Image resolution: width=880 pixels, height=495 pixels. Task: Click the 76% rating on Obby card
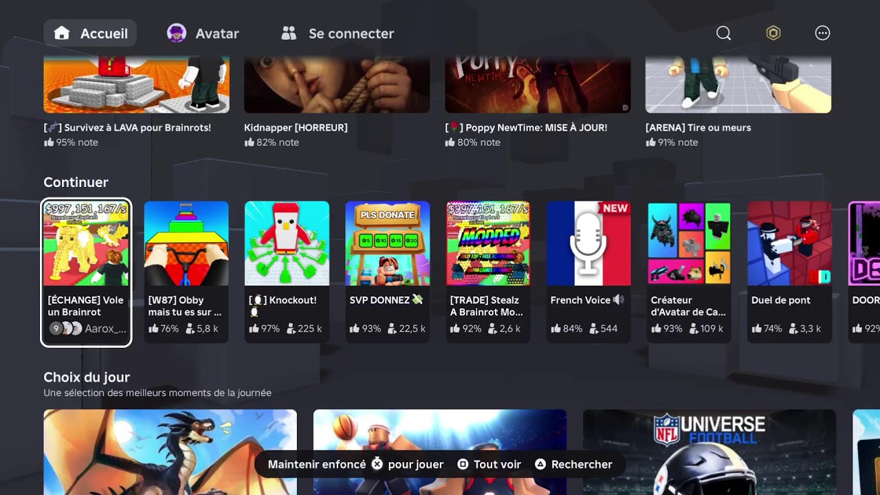[164, 329]
